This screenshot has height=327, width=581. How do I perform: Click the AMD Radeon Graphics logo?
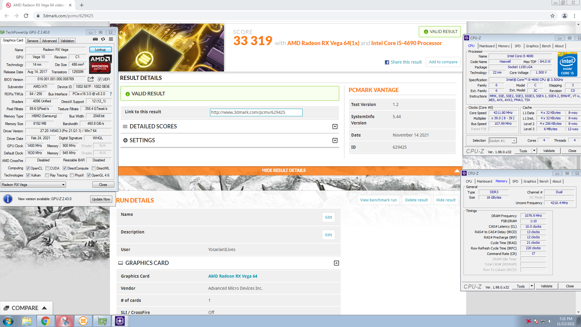100,64
